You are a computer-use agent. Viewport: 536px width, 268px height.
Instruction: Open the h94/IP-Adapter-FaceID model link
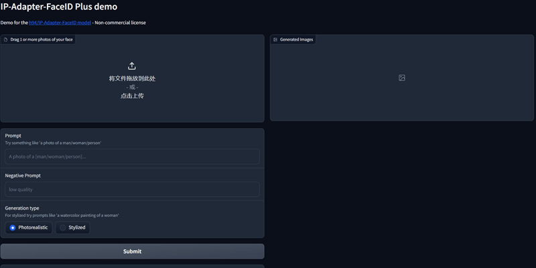(x=60, y=23)
